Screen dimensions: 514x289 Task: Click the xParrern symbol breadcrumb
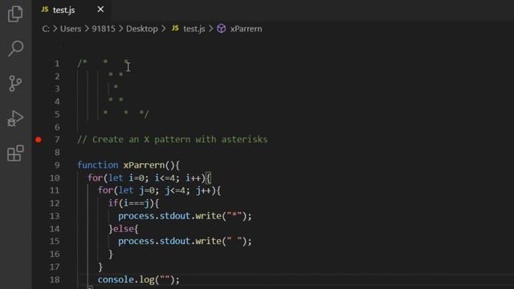pyautogui.click(x=246, y=29)
